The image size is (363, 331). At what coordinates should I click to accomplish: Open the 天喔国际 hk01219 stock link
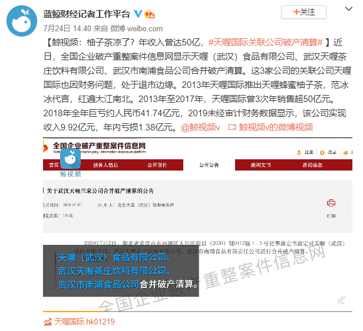point(80,322)
